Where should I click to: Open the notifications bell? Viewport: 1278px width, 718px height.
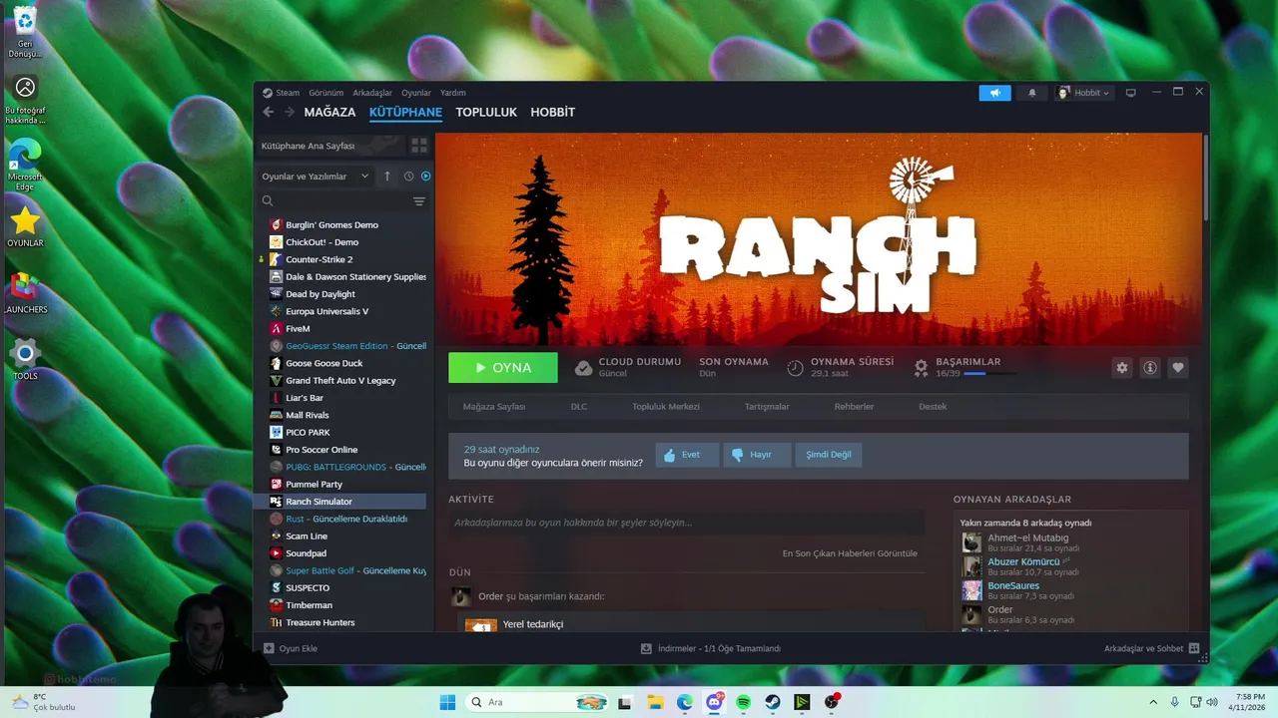coord(1031,93)
